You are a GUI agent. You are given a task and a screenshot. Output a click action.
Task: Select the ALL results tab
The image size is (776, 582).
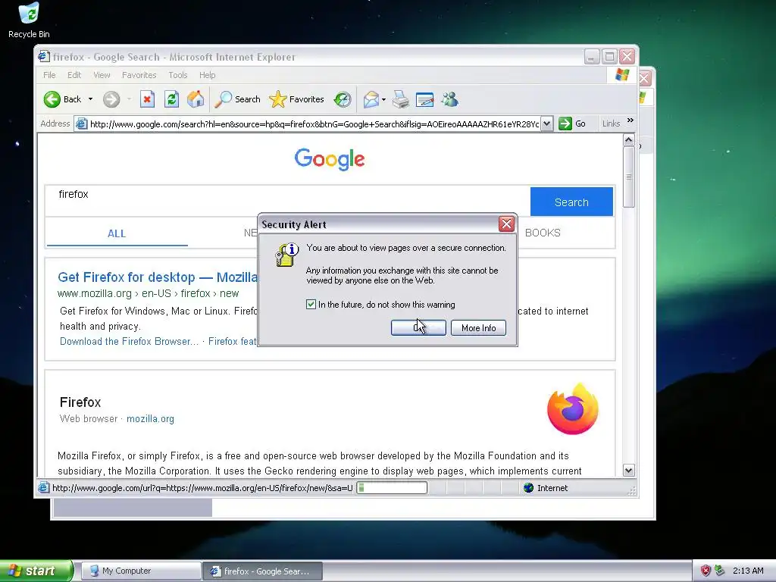point(117,233)
